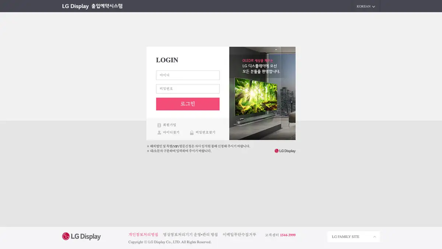Click the padlock icon beside 비밀번호찾기
This screenshot has height=249, width=442.
tap(192, 132)
